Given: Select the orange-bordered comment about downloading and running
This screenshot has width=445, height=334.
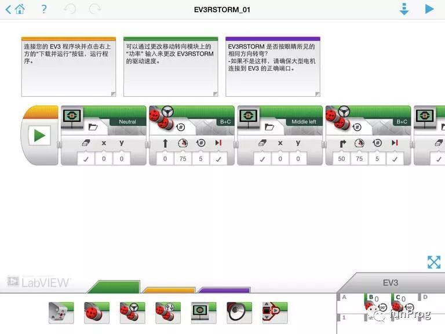Looking at the screenshot, I should (68, 67).
